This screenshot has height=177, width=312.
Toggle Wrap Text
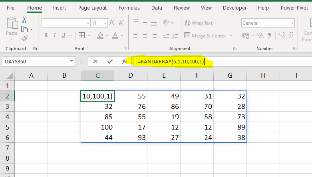coord(199,23)
